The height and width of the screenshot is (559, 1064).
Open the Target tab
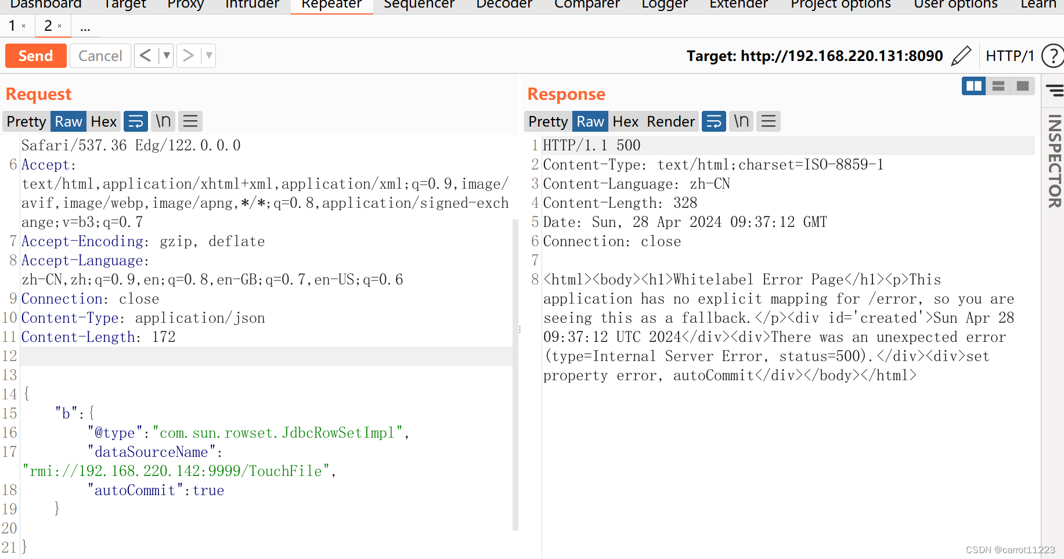pyautogui.click(x=125, y=4)
